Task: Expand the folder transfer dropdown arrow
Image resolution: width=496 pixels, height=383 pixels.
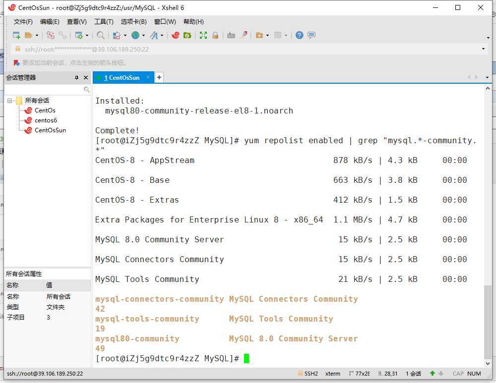Action: coord(268,35)
